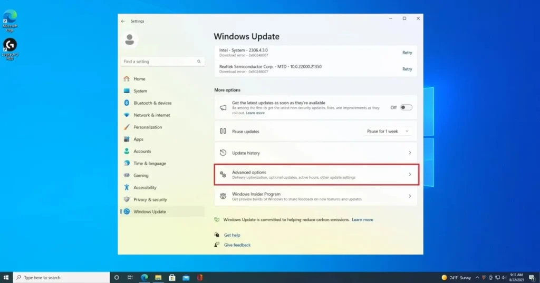This screenshot has height=283, width=540.
Task: Toggle Get the latest updates switch
Action: (x=406, y=107)
